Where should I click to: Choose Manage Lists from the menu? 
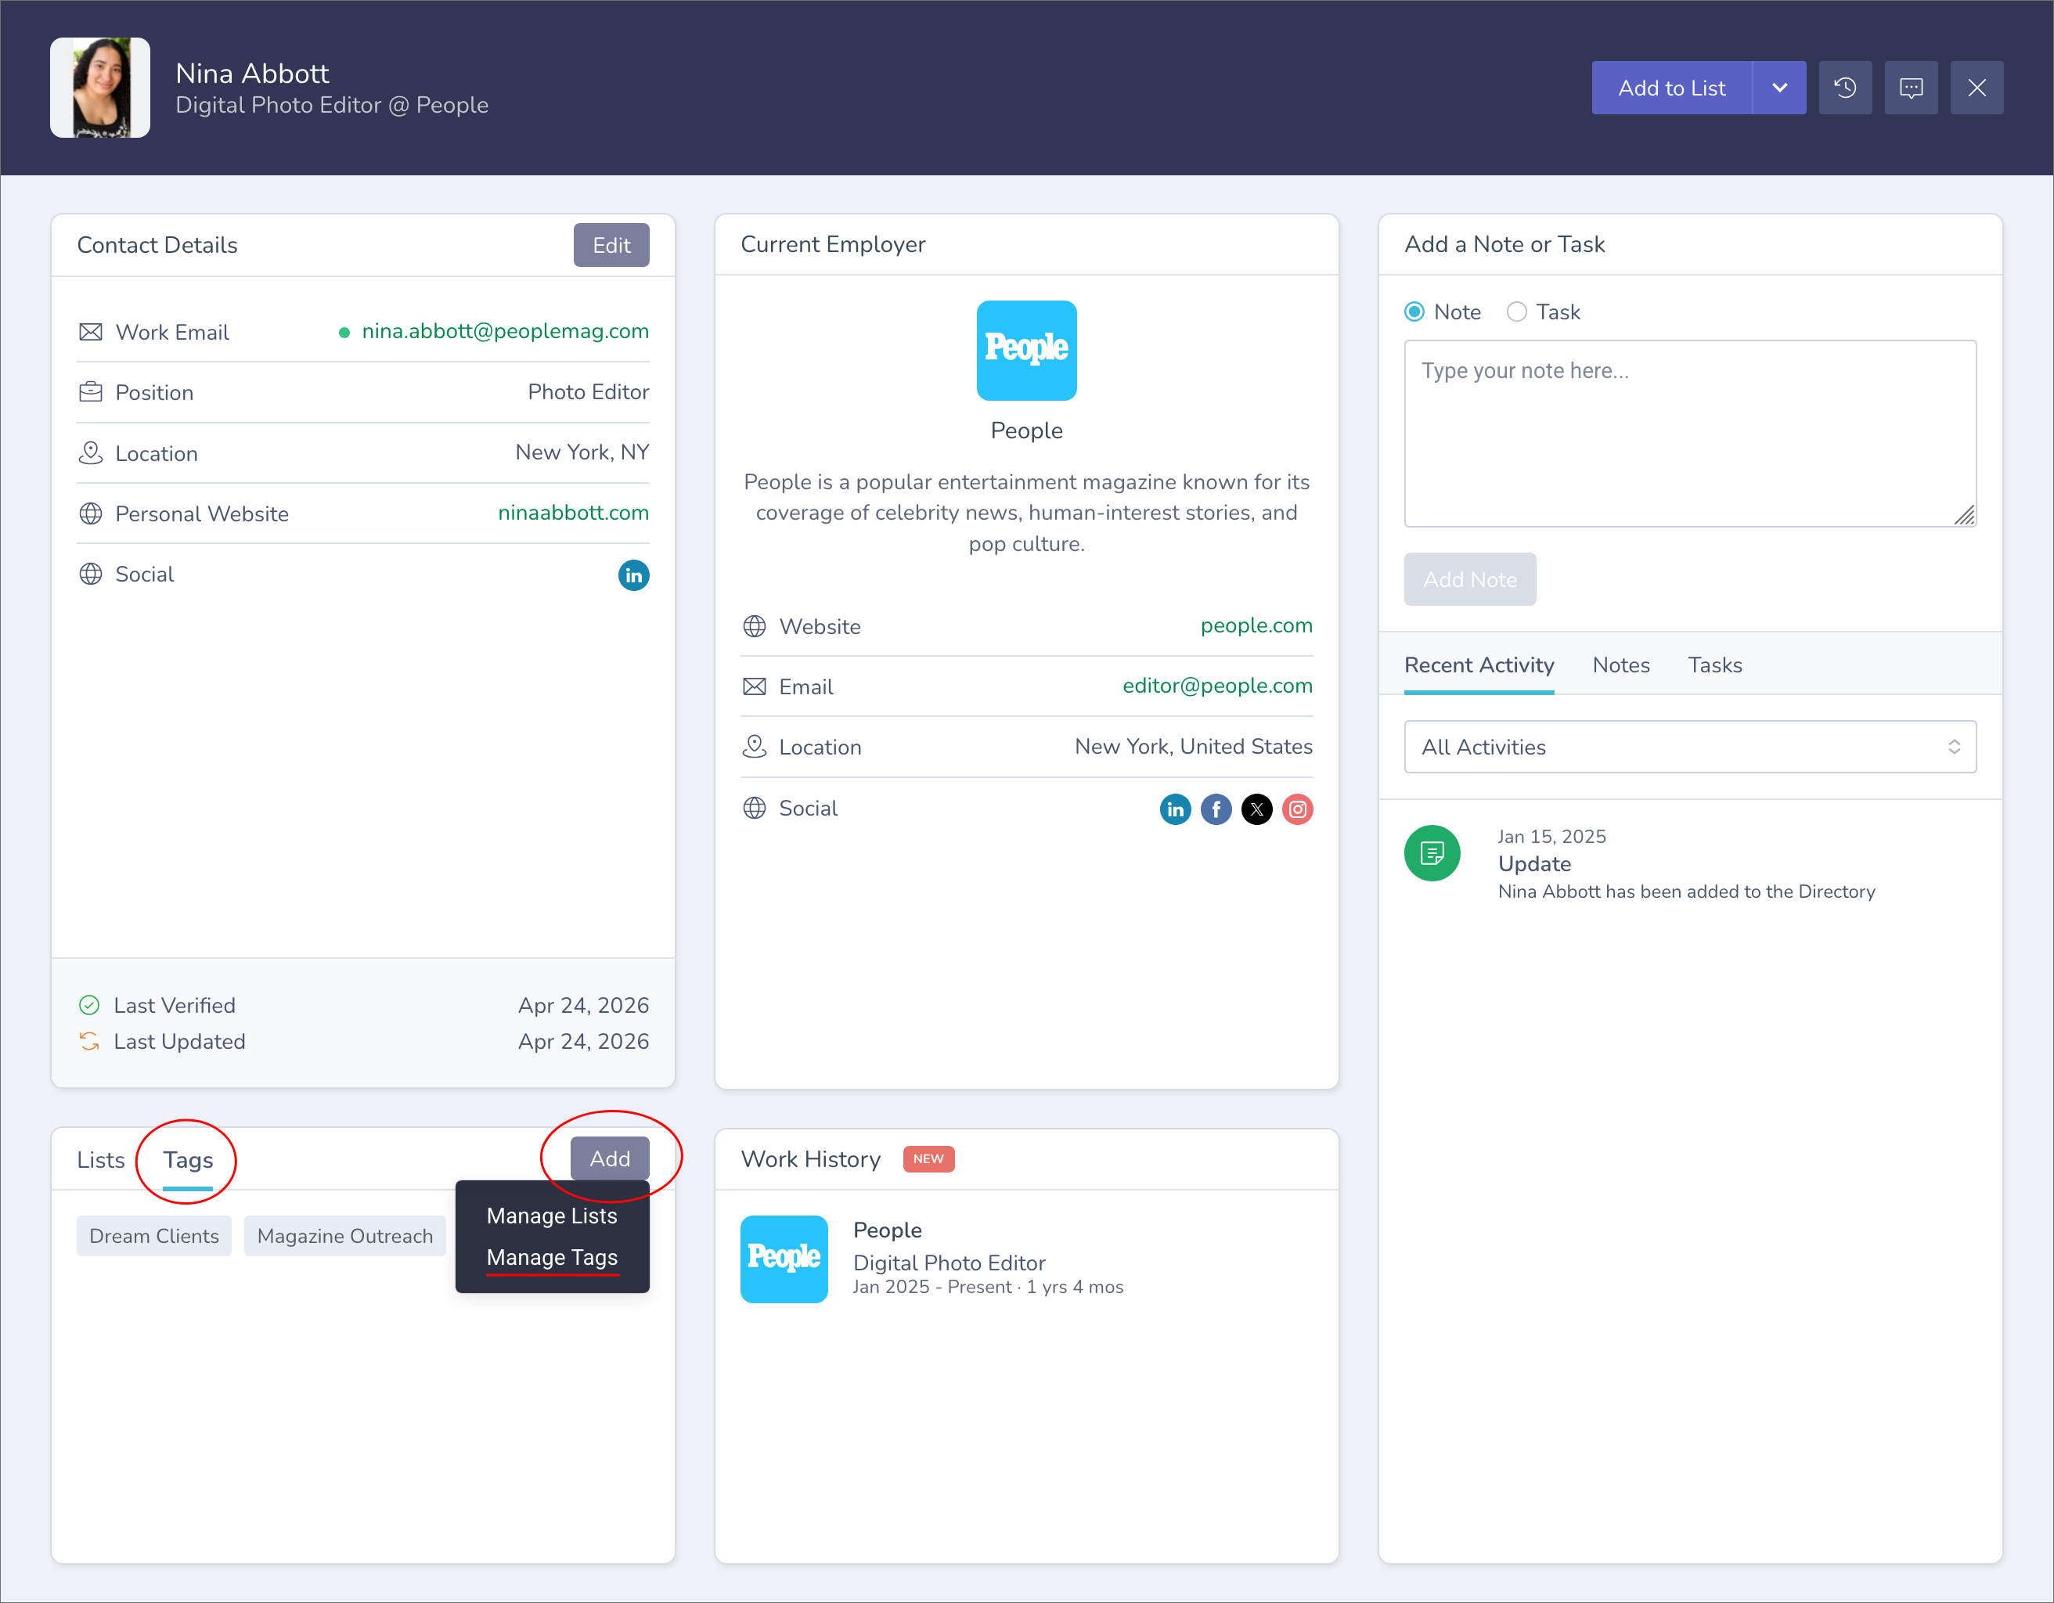pos(552,1216)
